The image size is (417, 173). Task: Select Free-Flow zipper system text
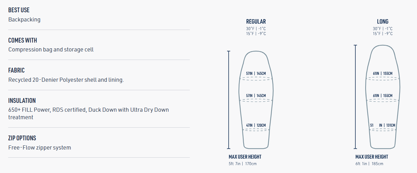pos(40,148)
